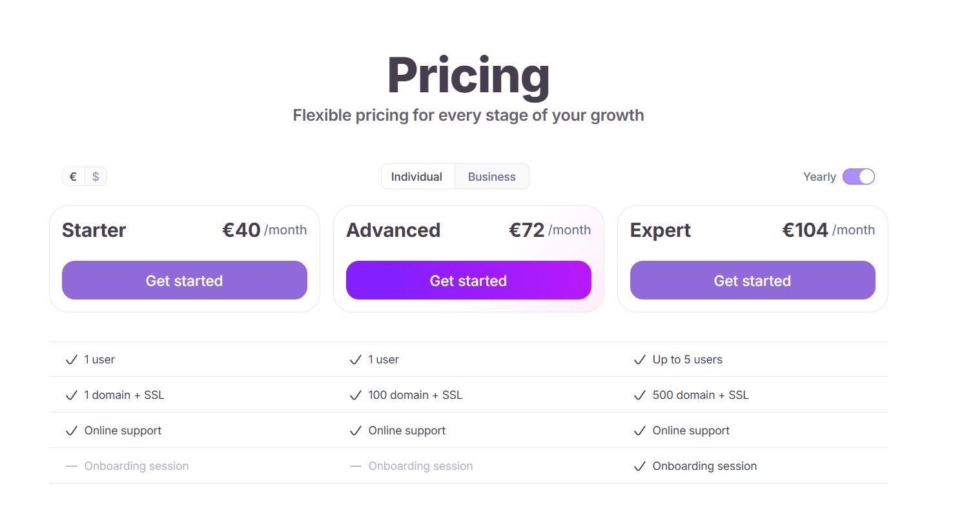
Task: Click the Yearly label text
Action: [x=819, y=177]
